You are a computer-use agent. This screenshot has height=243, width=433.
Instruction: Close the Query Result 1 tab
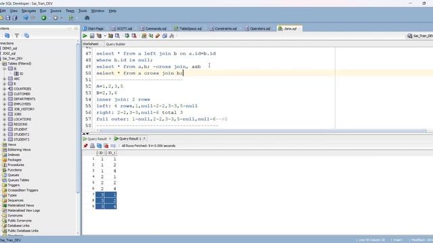click(x=144, y=138)
